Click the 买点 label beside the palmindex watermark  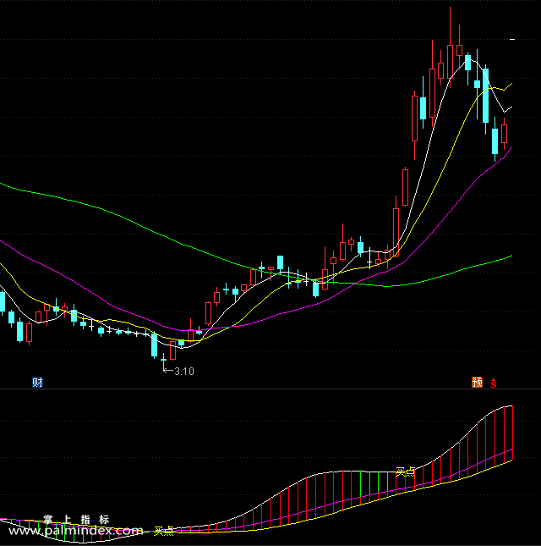click(x=164, y=531)
